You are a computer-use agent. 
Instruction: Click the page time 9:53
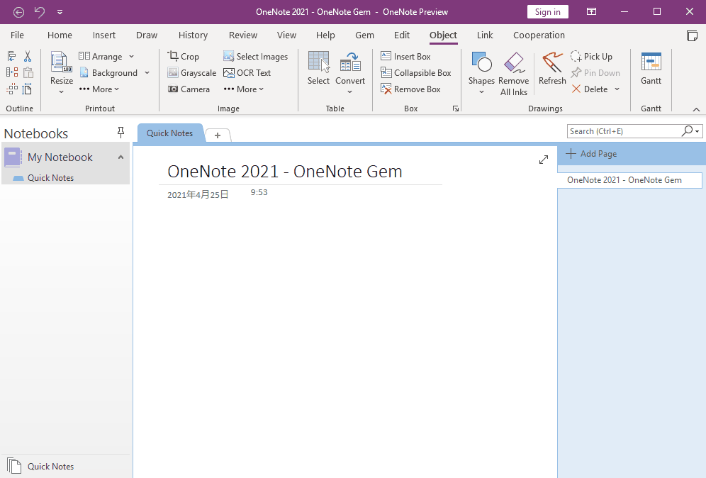click(259, 192)
